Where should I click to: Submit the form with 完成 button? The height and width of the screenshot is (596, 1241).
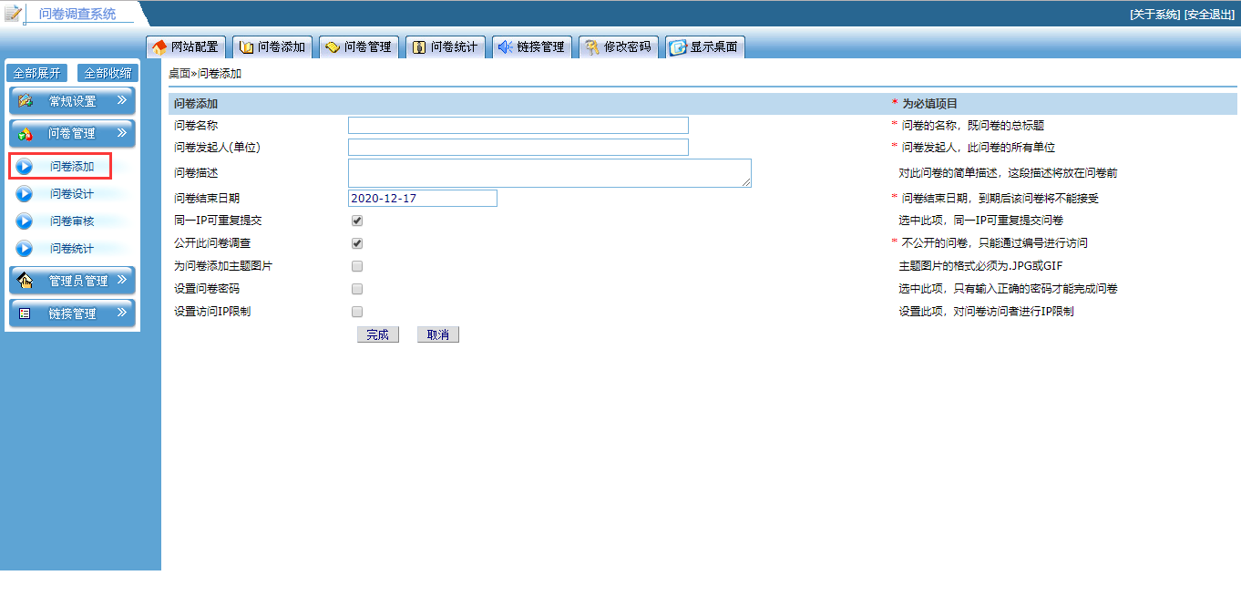(x=378, y=334)
